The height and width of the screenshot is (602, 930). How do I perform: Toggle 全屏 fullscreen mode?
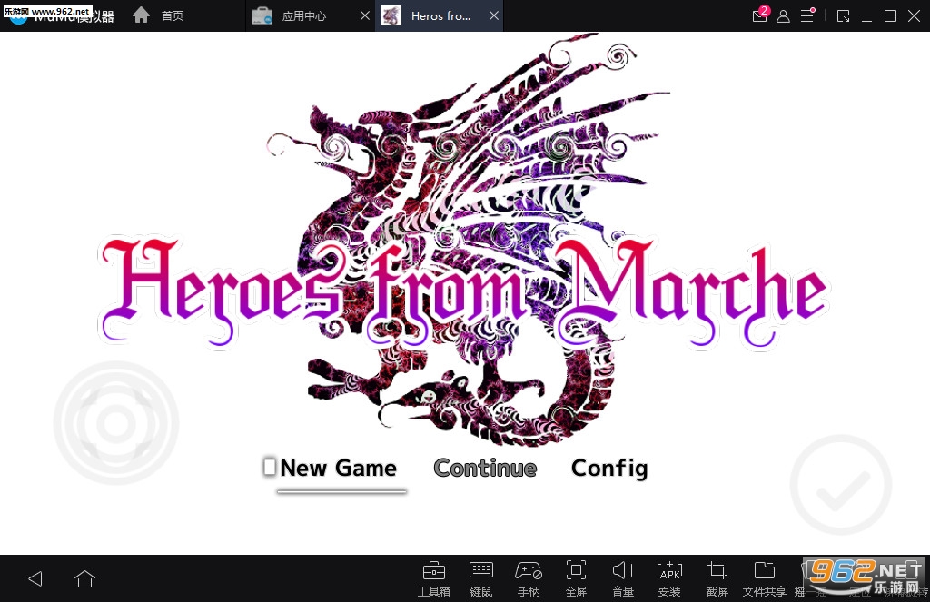[576, 579]
